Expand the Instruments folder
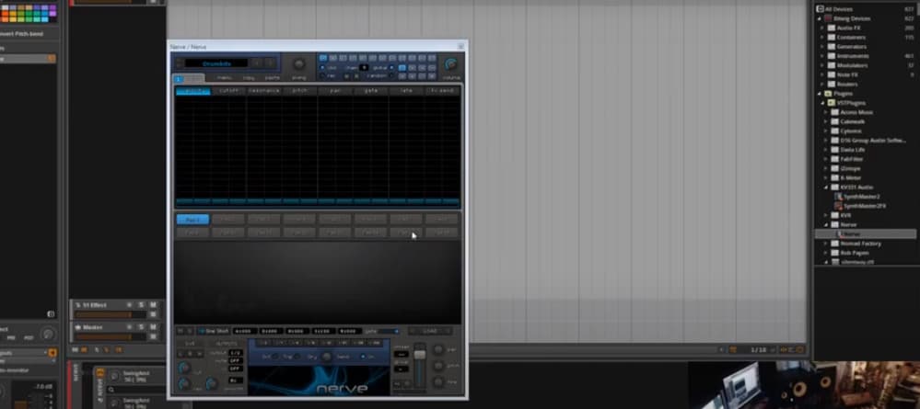This screenshot has width=920, height=409. point(822,56)
